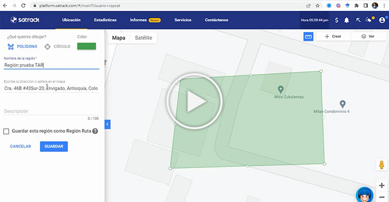Viewport: 389px width, 202px height.
Task: Click the GUARDAR button
Action: coord(54,147)
